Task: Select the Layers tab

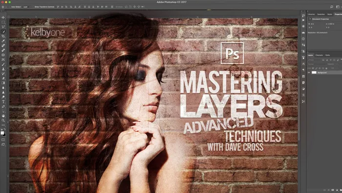Action: (310, 55)
